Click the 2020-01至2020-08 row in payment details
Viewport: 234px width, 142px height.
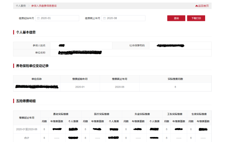coord(112,129)
